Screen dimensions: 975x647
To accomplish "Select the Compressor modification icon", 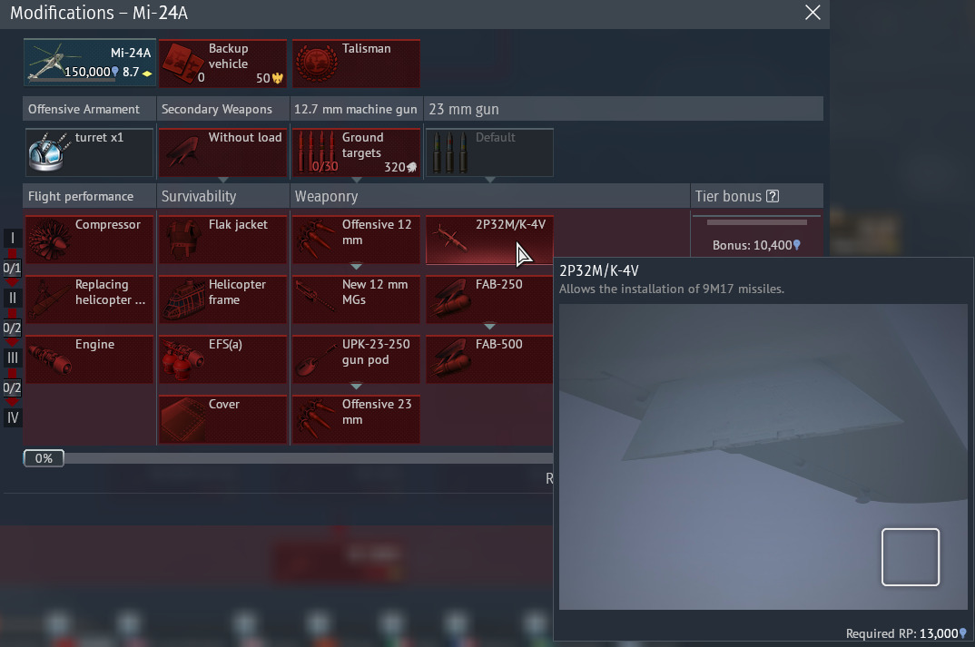I will 49,240.
